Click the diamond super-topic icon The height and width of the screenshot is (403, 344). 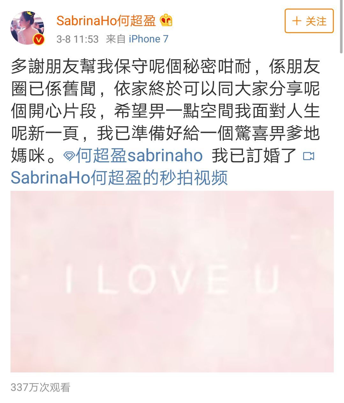click(x=69, y=156)
